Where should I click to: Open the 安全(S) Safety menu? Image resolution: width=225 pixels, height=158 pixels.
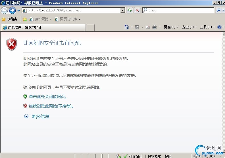pyautogui.click(x=189, y=27)
